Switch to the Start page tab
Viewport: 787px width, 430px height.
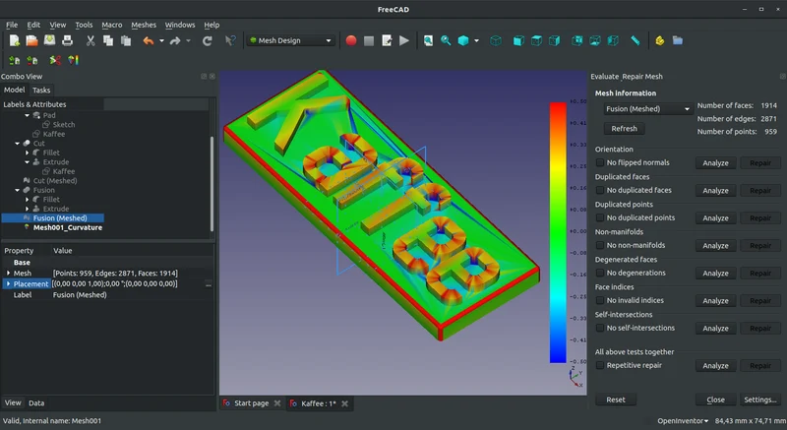pos(252,403)
